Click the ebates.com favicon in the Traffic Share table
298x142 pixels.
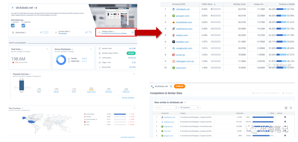point(174,35)
